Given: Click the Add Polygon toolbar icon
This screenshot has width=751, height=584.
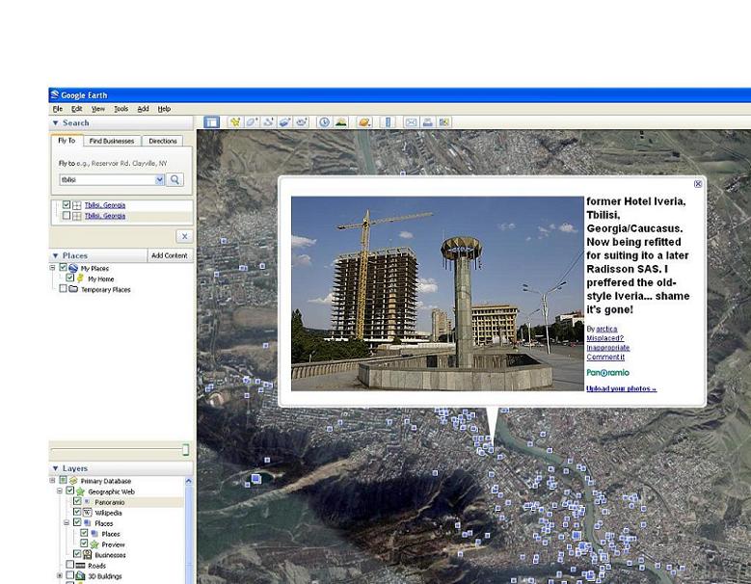Looking at the screenshot, I should point(252,122).
